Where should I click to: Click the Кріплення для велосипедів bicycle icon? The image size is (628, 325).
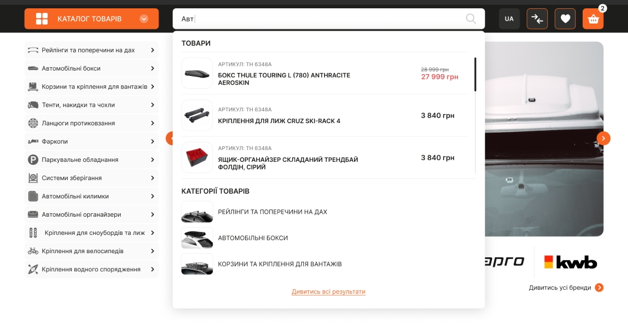point(33,251)
